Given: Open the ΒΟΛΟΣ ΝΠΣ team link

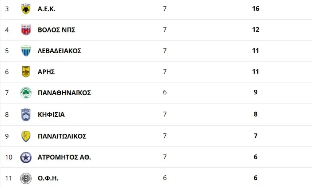Looking at the screenshot, I should 57,30.
